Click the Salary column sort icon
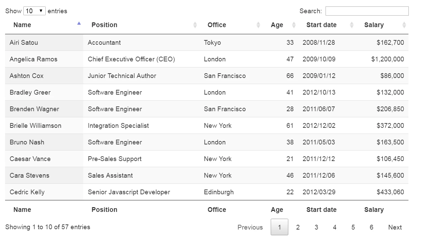This screenshot has height=238, width=423. pyautogui.click(x=404, y=25)
